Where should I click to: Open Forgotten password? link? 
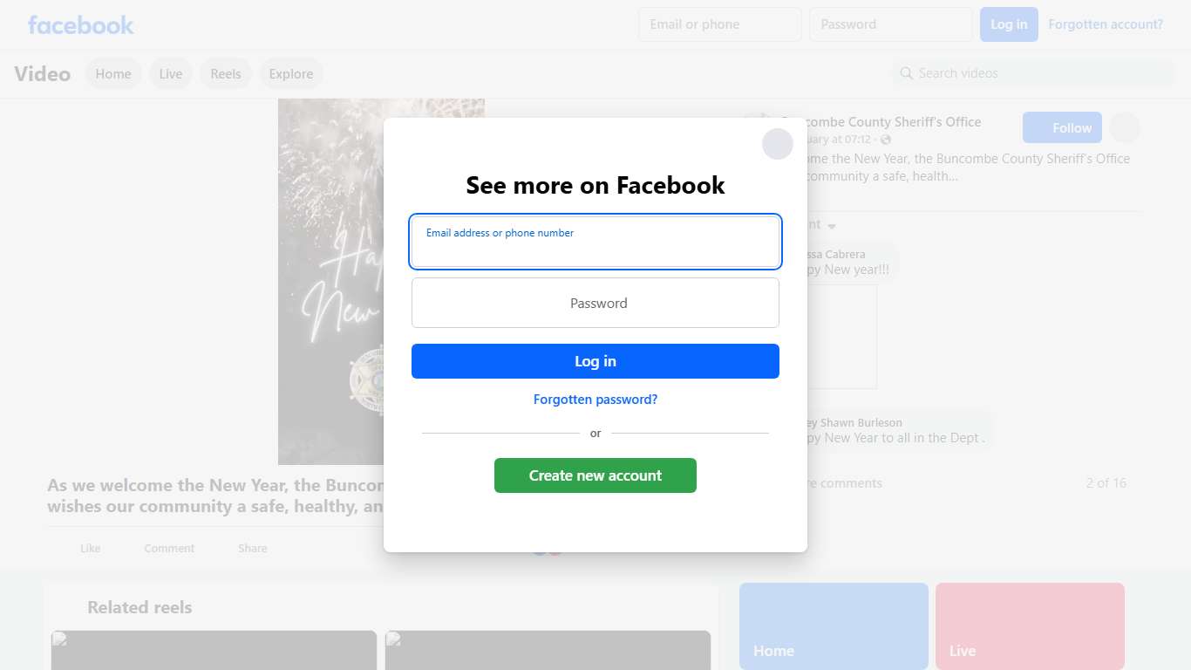[595, 400]
